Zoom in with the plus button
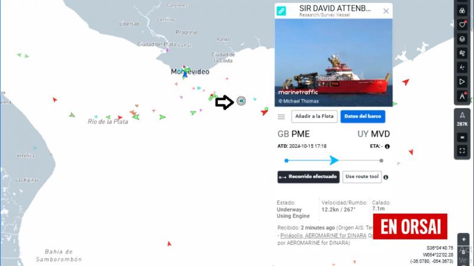Screen dimensions: 474x266 pos(463,239)
